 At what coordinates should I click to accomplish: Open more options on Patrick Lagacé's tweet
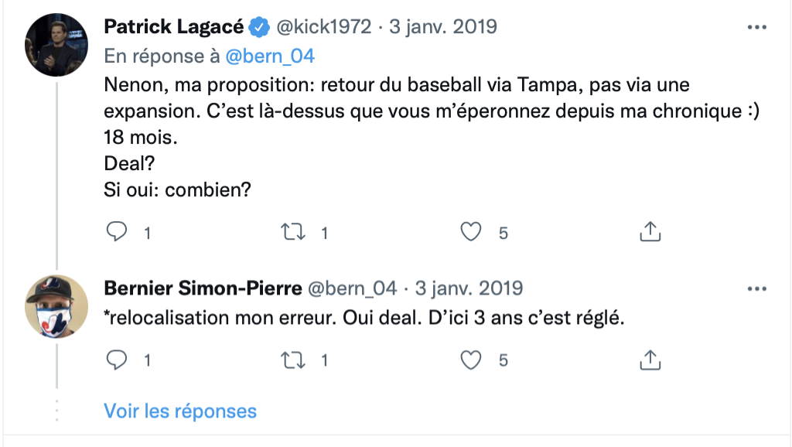(756, 27)
